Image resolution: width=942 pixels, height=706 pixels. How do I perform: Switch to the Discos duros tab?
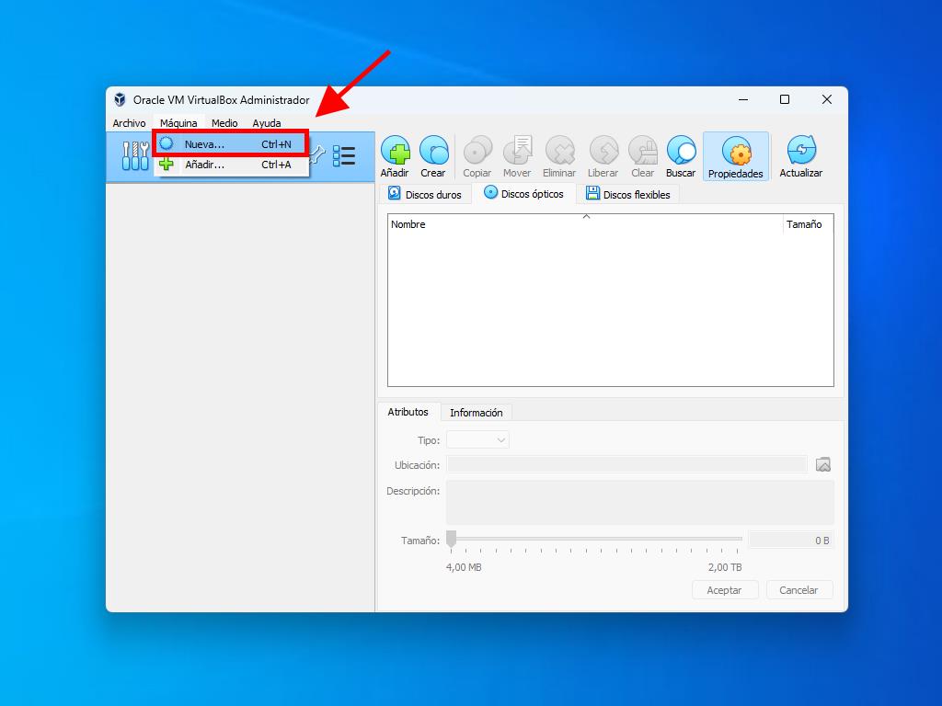(x=425, y=194)
